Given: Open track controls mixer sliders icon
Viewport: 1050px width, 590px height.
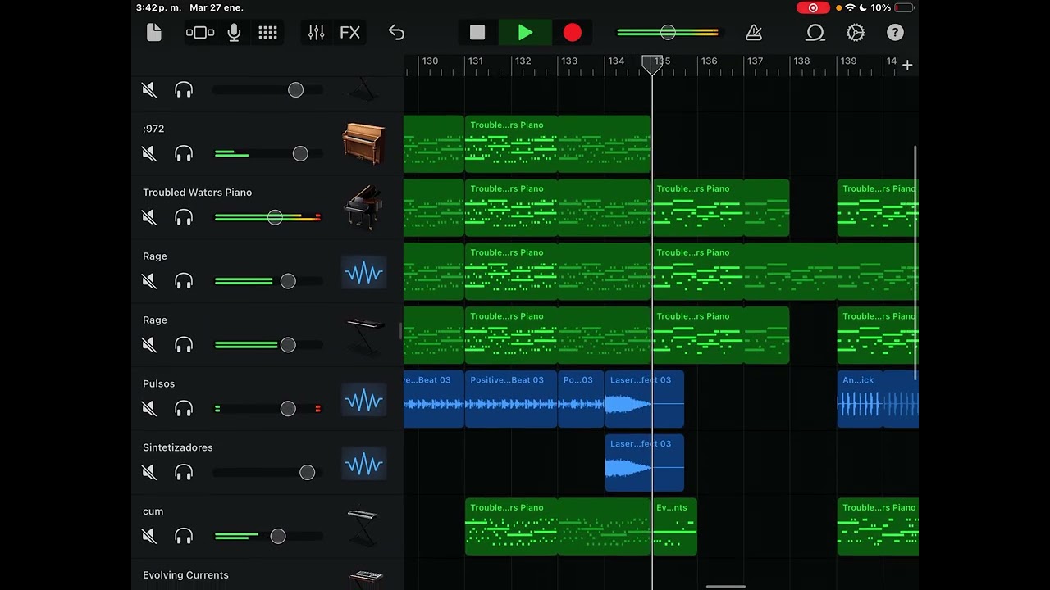Looking at the screenshot, I should 317,33.
